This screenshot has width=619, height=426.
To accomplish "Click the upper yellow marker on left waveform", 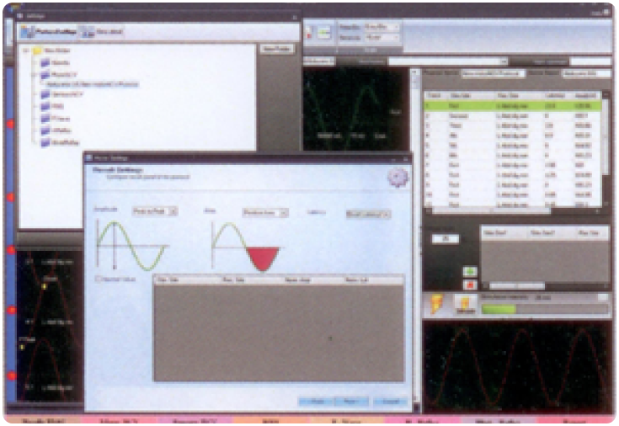I will point(44,286).
